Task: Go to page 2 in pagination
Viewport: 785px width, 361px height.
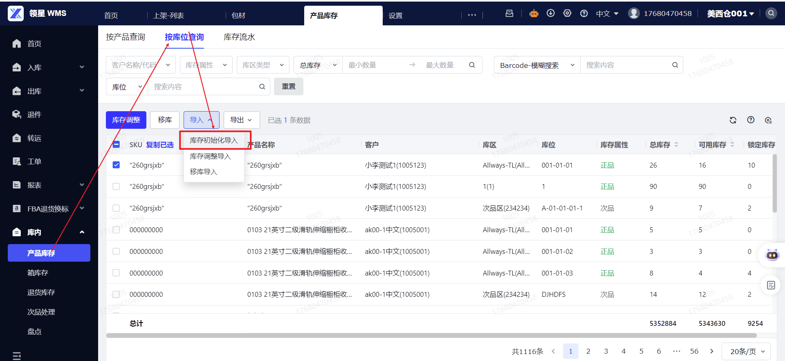Action: pos(588,351)
